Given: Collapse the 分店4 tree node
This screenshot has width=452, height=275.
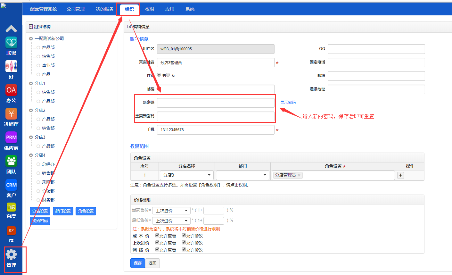Looking at the screenshot, I should [x=31, y=155].
